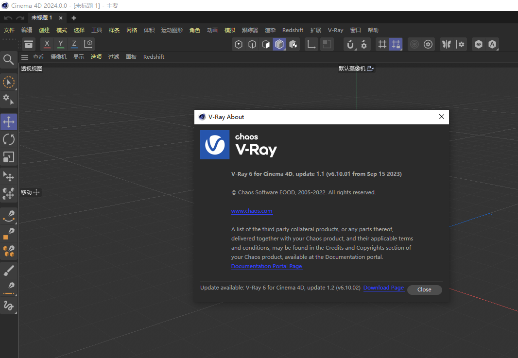The width and height of the screenshot is (518, 358).
Task: Activate the Rotate tool
Action: coord(9,140)
